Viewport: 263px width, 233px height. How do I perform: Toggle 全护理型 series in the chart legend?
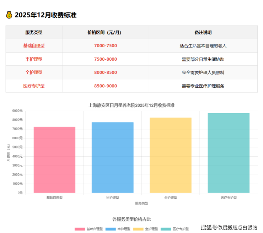pos(147,229)
